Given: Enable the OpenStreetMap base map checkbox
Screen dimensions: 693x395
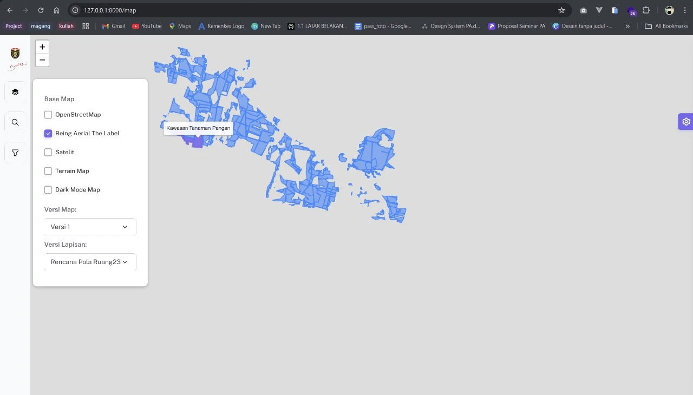Looking at the screenshot, I should (x=48, y=115).
